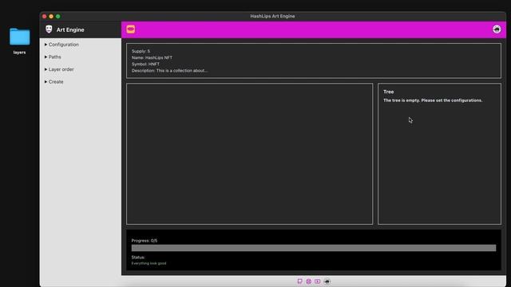Open the website globe icon in footer
The height and width of the screenshot is (287, 511).
pos(309,281)
